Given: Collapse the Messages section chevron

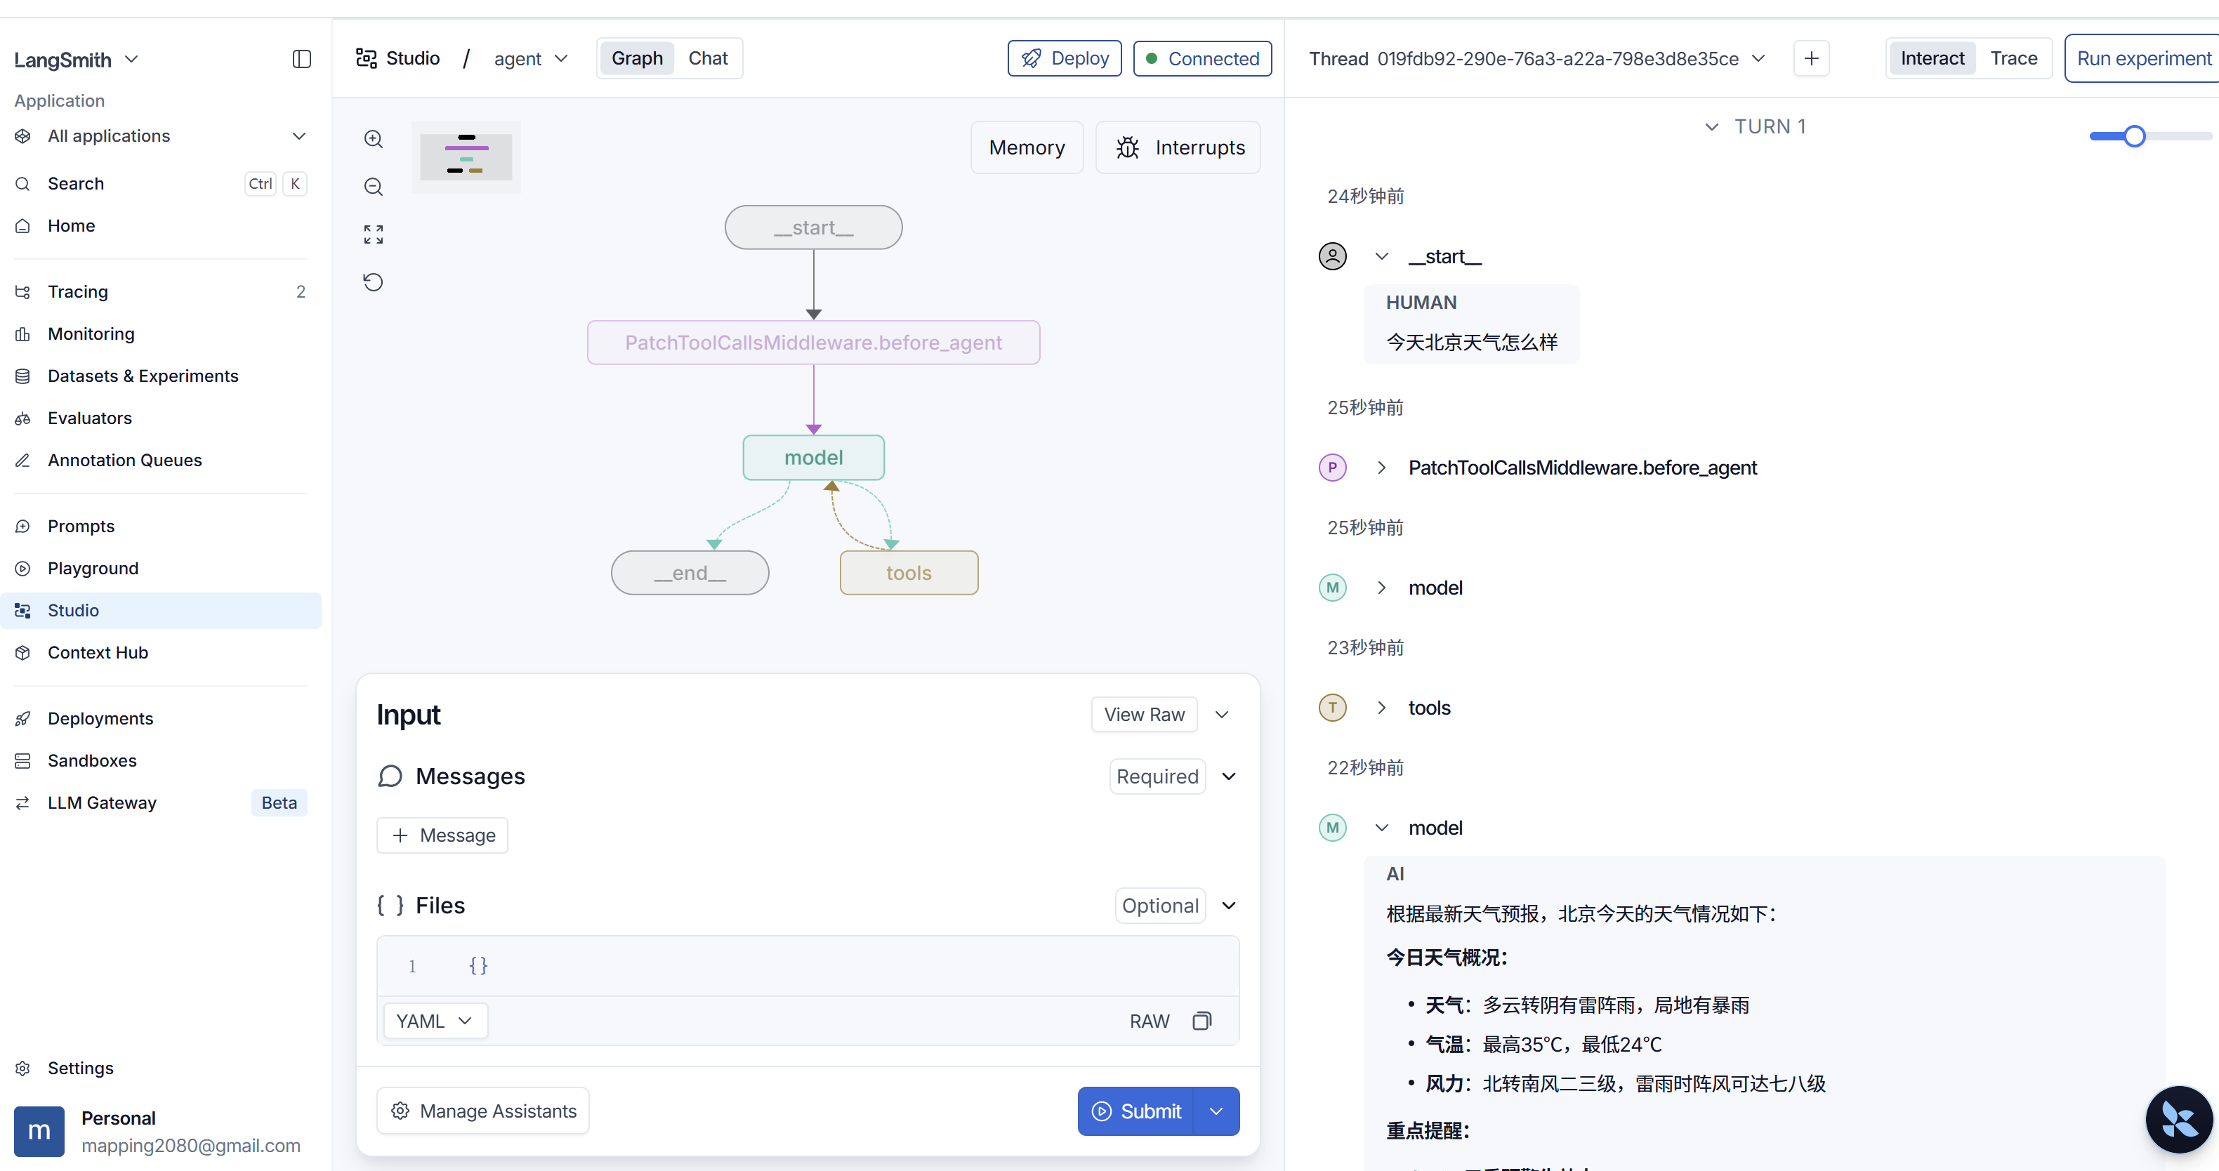Looking at the screenshot, I should click(1228, 776).
